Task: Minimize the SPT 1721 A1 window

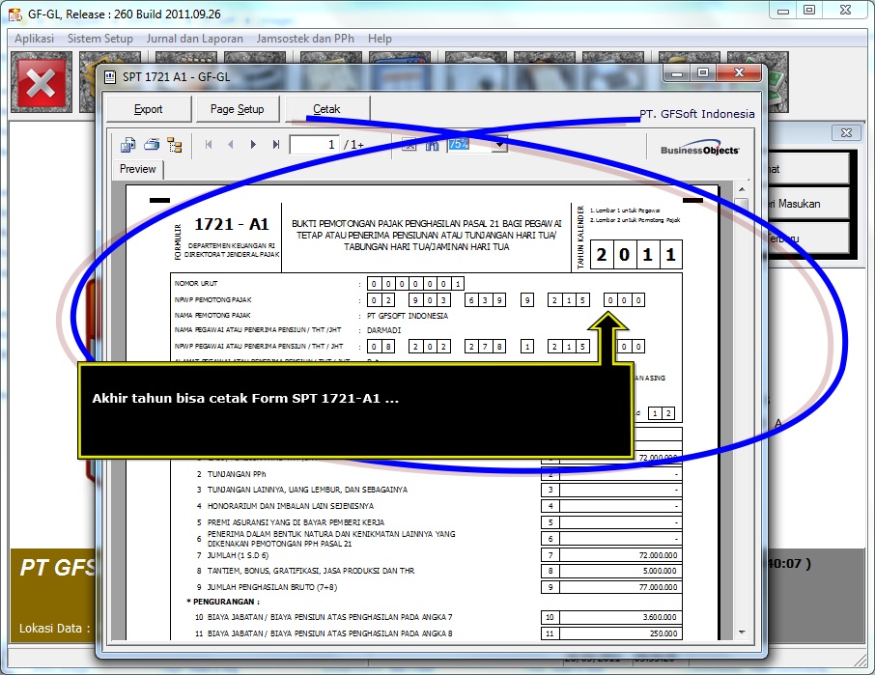Action: (x=677, y=73)
